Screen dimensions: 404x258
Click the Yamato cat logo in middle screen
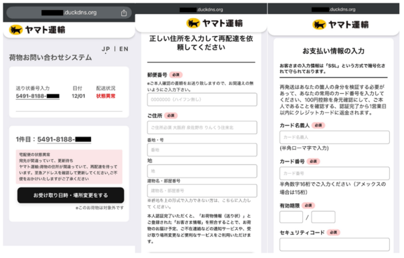[x=193, y=23]
